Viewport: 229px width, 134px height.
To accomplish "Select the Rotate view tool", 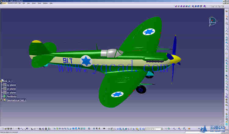I will pos(62,129).
